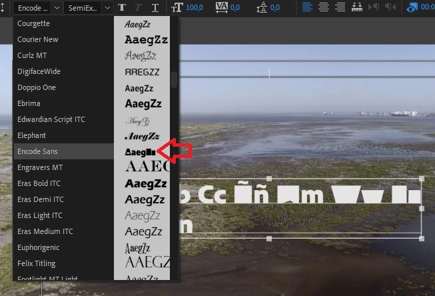Edit the tracking value next to VA
This screenshot has height=296, width=435.
point(234,7)
